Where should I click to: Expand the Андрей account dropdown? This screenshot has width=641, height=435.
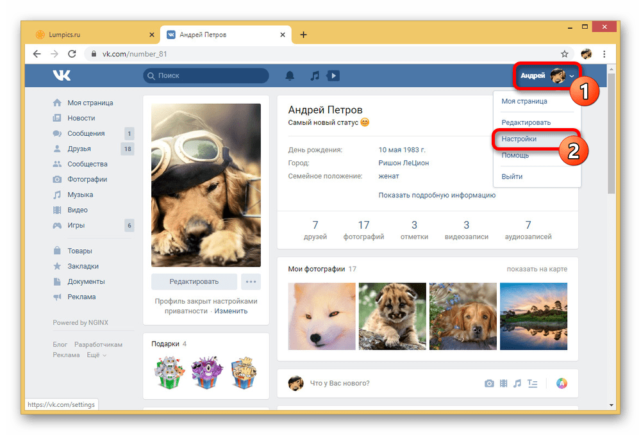click(547, 76)
